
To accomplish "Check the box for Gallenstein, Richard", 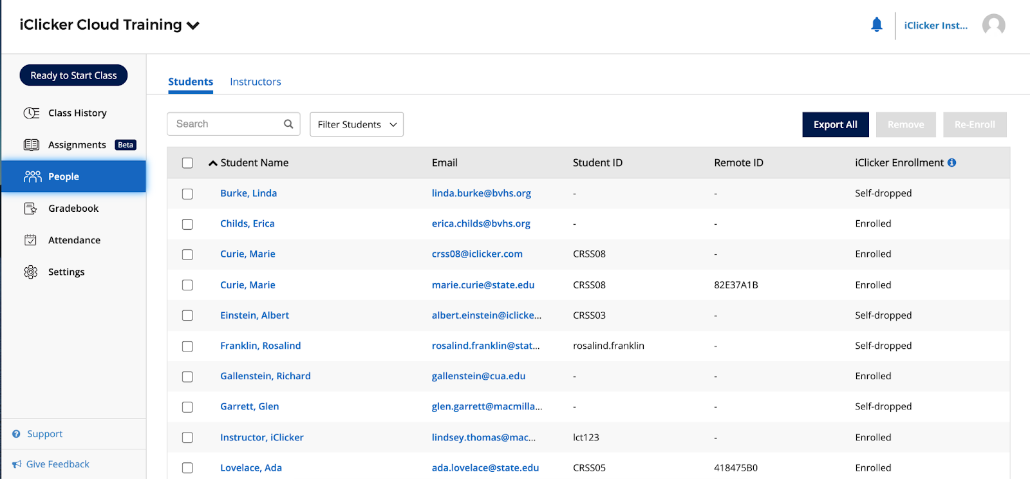I will [x=187, y=377].
